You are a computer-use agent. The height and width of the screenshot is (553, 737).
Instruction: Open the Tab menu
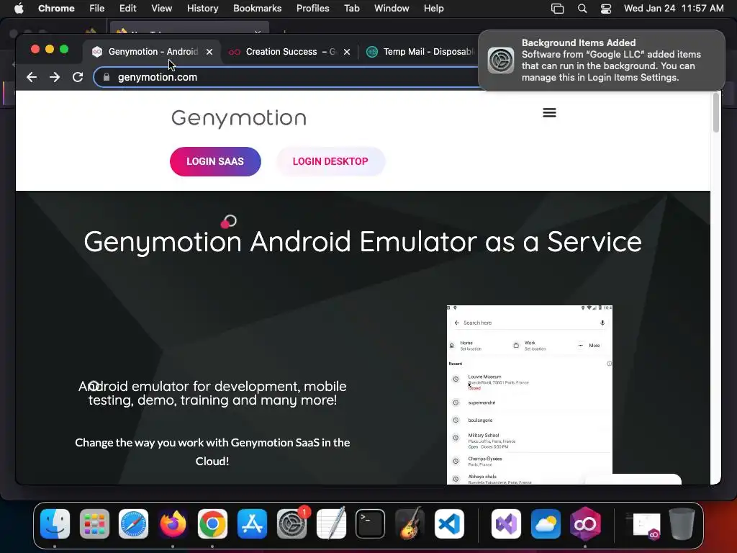click(351, 8)
